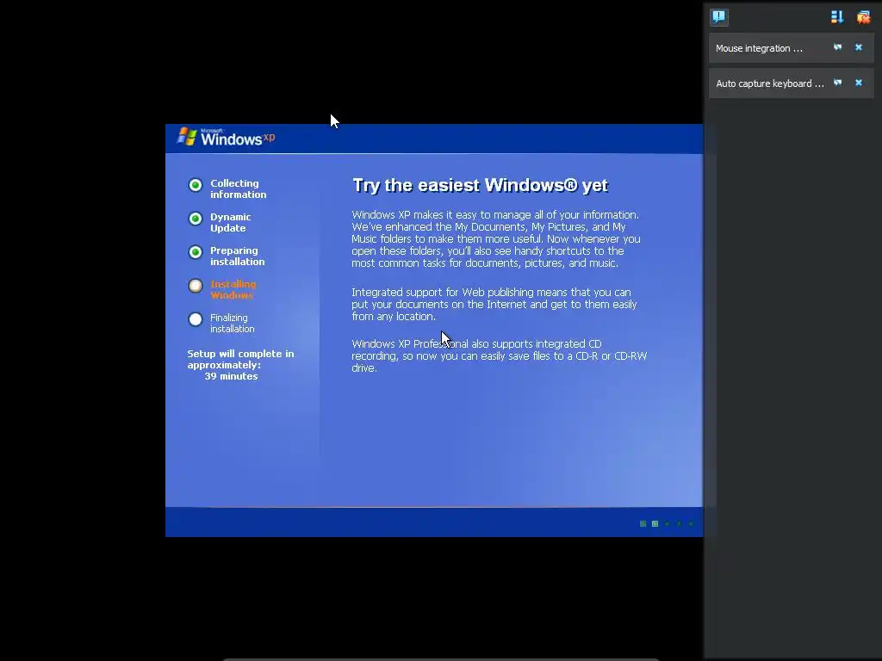The width and height of the screenshot is (882, 661).
Task: Click the 'Preparing installation' step label
Action: (x=237, y=256)
